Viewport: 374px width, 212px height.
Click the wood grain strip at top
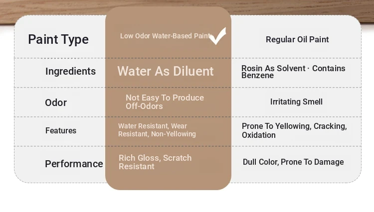(x=299, y=7)
